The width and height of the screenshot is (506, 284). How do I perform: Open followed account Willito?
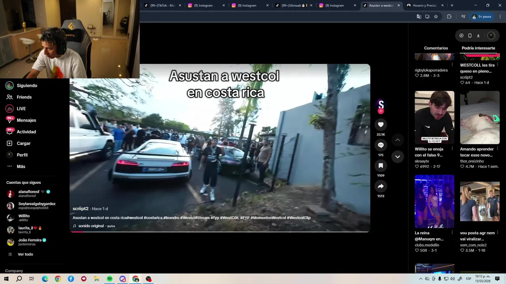[24, 218]
